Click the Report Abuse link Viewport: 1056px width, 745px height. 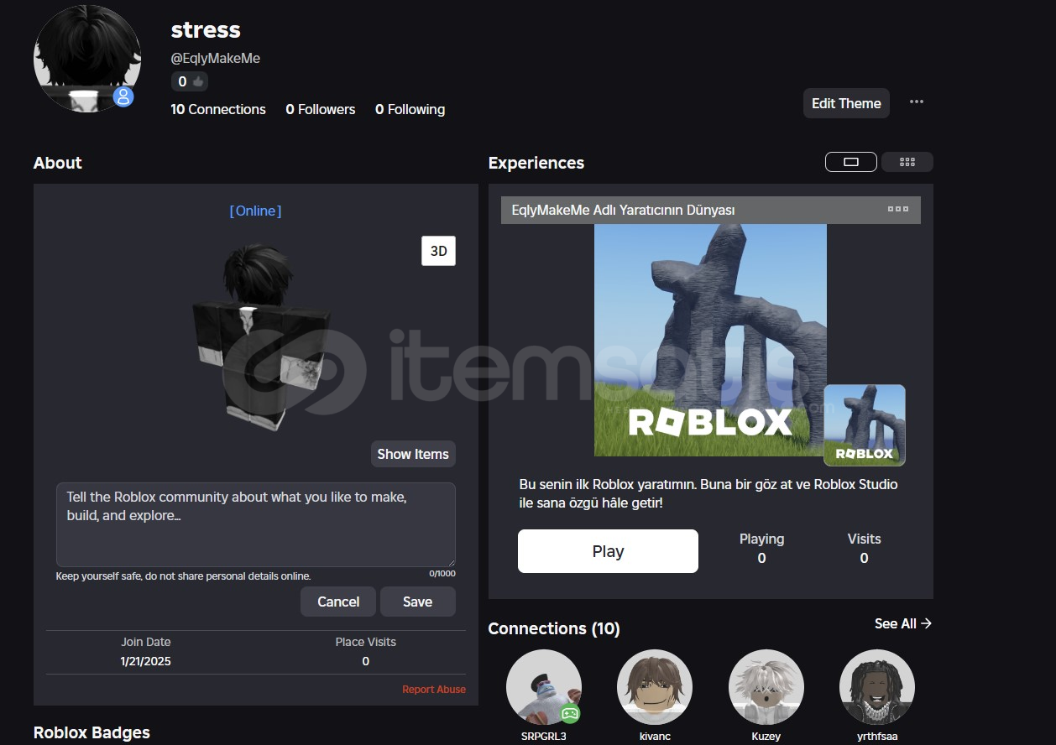[433, 690]
